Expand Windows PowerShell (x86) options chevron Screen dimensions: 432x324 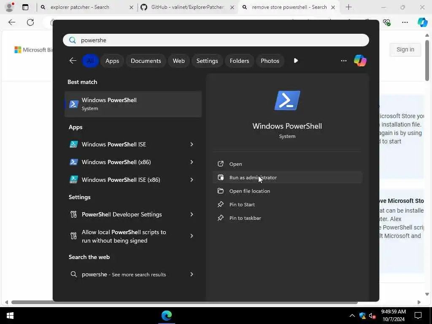click(192, 162)
